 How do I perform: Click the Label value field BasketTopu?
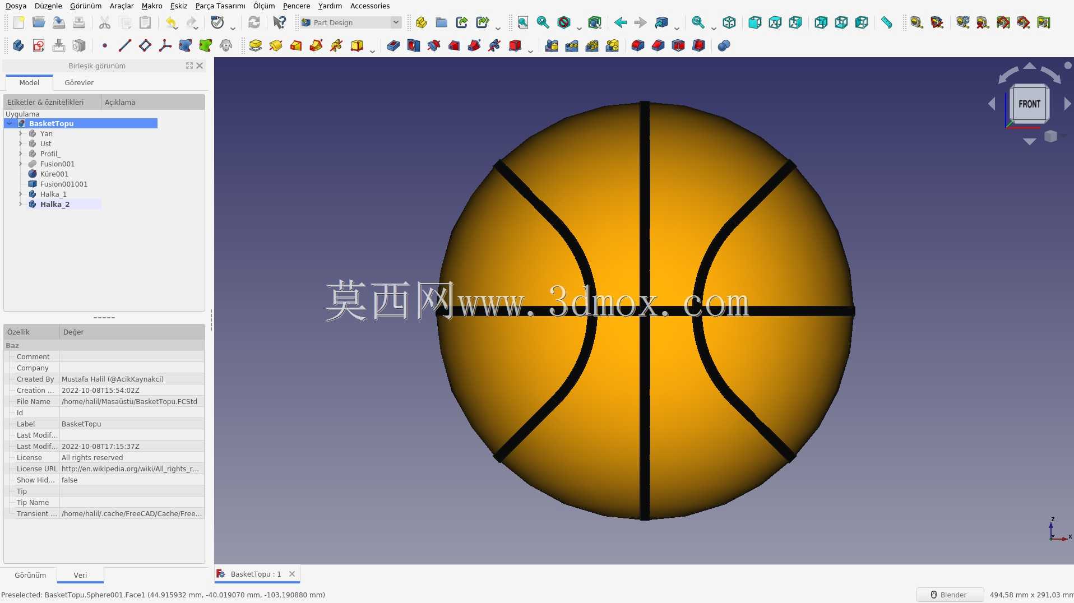[132, 424]
